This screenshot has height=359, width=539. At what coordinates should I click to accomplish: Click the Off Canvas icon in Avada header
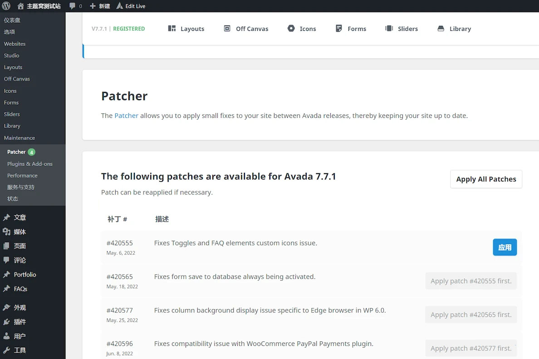coord(227,29)
